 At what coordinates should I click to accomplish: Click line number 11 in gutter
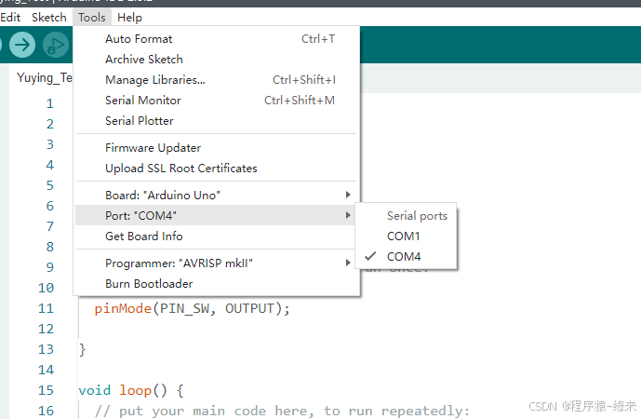(47, 308)
